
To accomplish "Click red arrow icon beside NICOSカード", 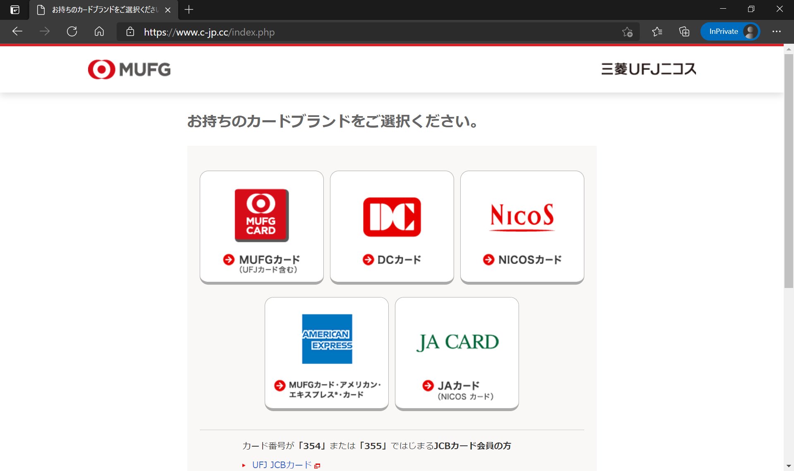I will tap(489, 259).
